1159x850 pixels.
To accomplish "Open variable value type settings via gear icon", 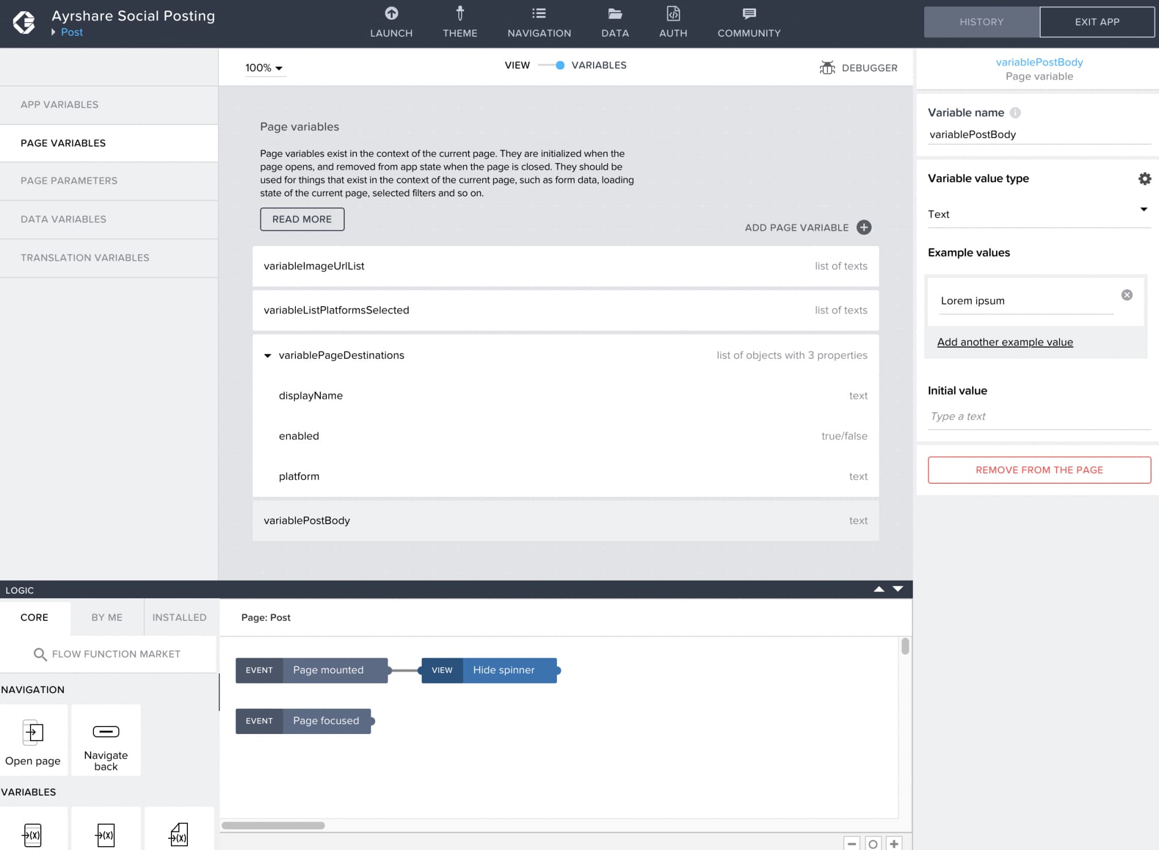I will coord(1145,178).
